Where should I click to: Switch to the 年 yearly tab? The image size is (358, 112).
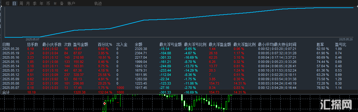click(41, 3)
